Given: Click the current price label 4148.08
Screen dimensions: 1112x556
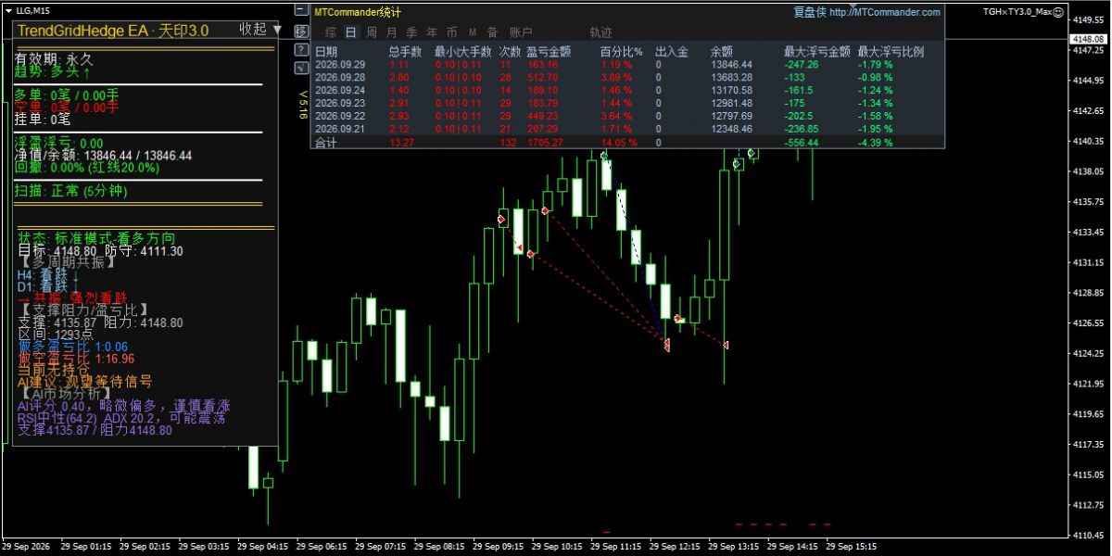Looking at the screenshot, I should coord(1087,39).
